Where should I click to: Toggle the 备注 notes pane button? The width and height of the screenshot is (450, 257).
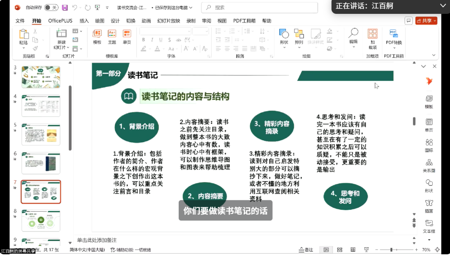pos(306,250)
